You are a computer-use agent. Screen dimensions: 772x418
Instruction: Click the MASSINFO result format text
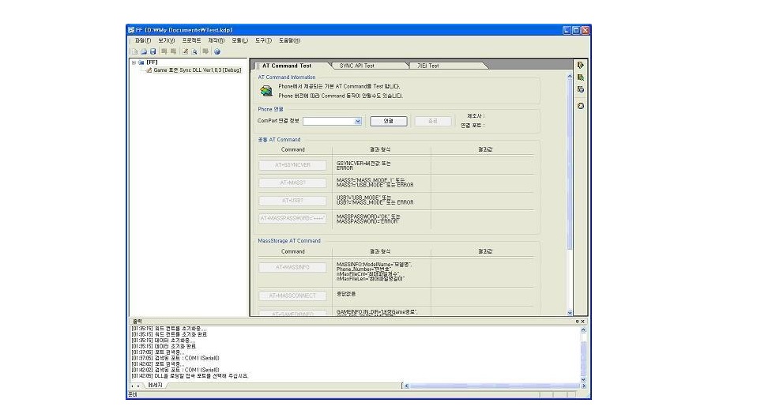click(375, 272)
